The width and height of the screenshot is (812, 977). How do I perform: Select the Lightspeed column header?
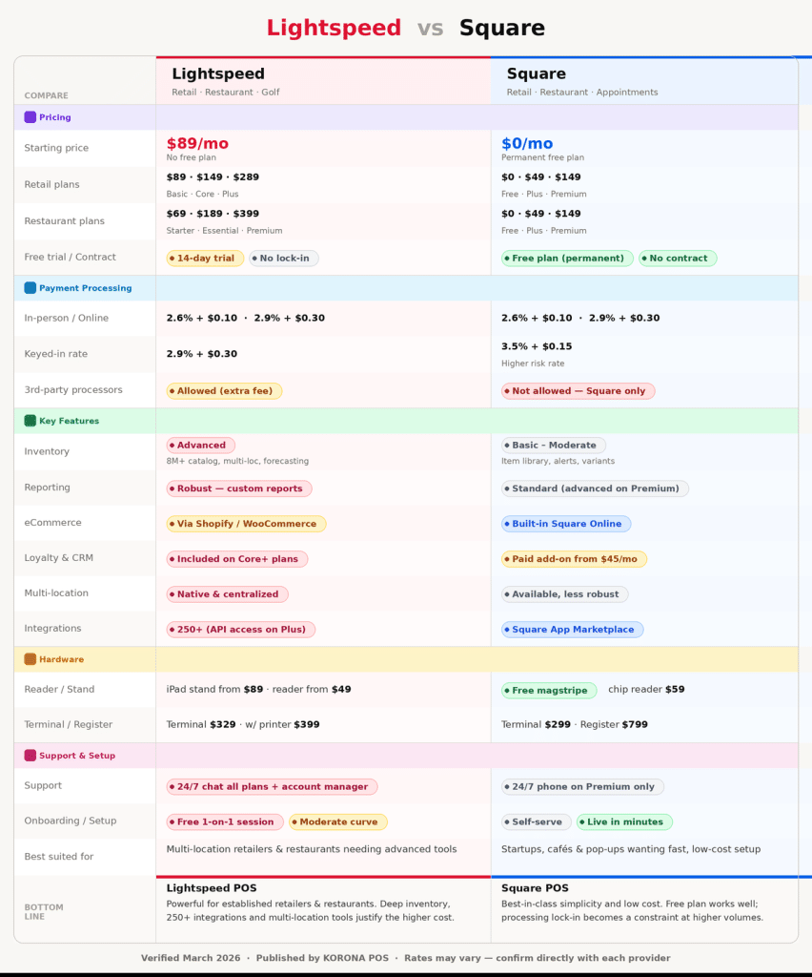(x=218, y=74)
